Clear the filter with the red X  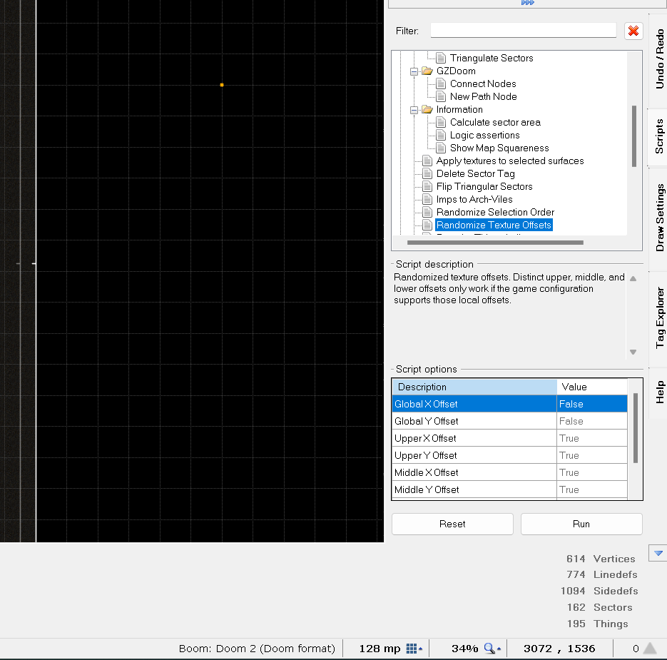tap(633, 31)
